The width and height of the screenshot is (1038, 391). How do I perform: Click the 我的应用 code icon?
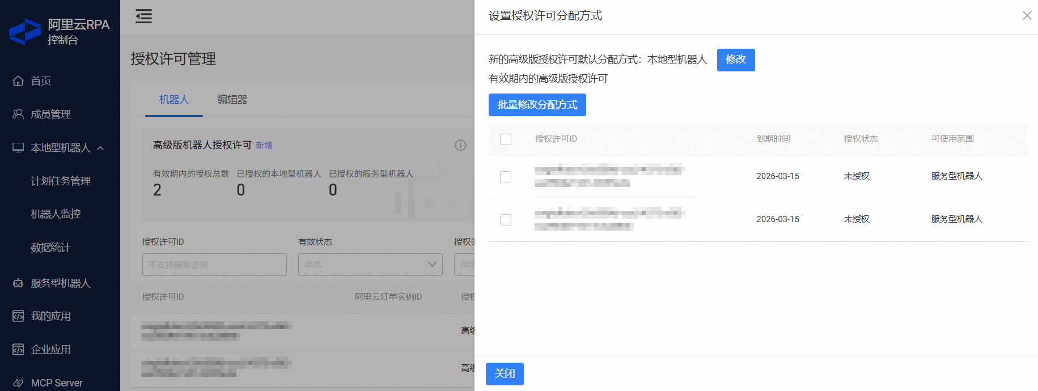(x=18, y=316)
